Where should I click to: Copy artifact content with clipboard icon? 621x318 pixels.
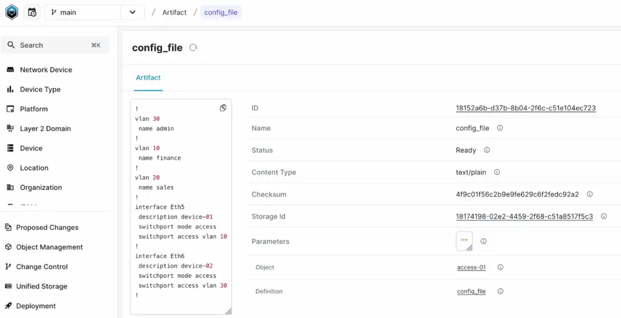coord(223,108)
